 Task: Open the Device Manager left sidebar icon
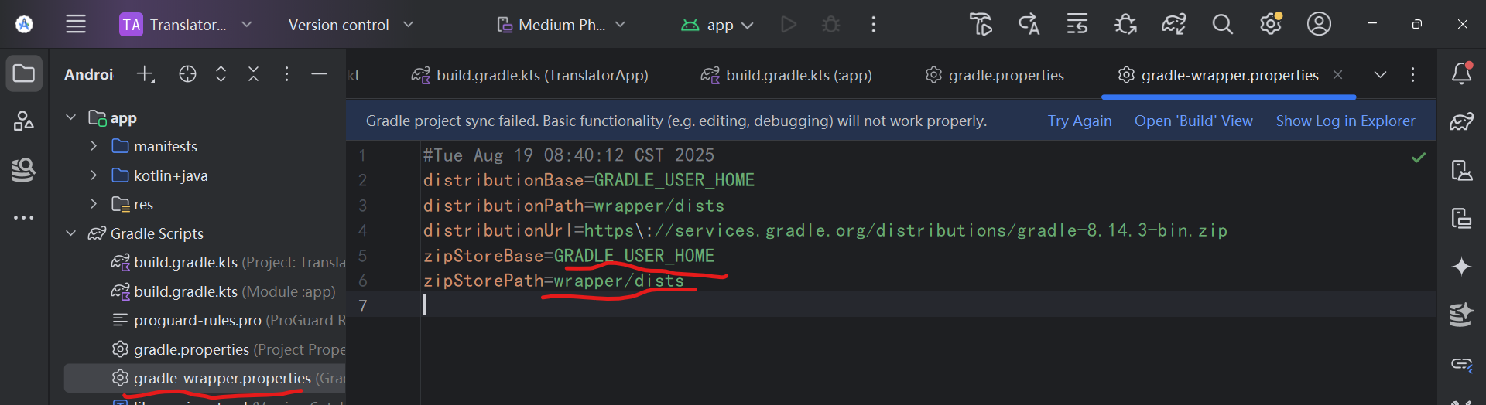(x=24, y=169)
